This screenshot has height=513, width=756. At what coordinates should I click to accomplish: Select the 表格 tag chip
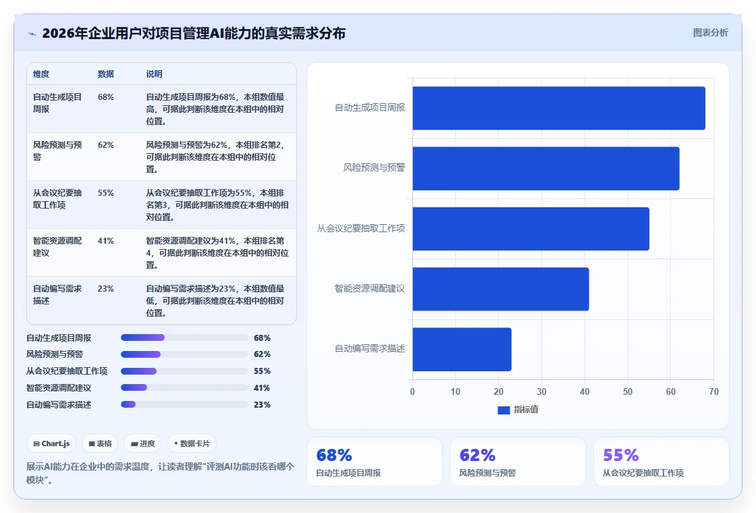click(x=100, y=443)
